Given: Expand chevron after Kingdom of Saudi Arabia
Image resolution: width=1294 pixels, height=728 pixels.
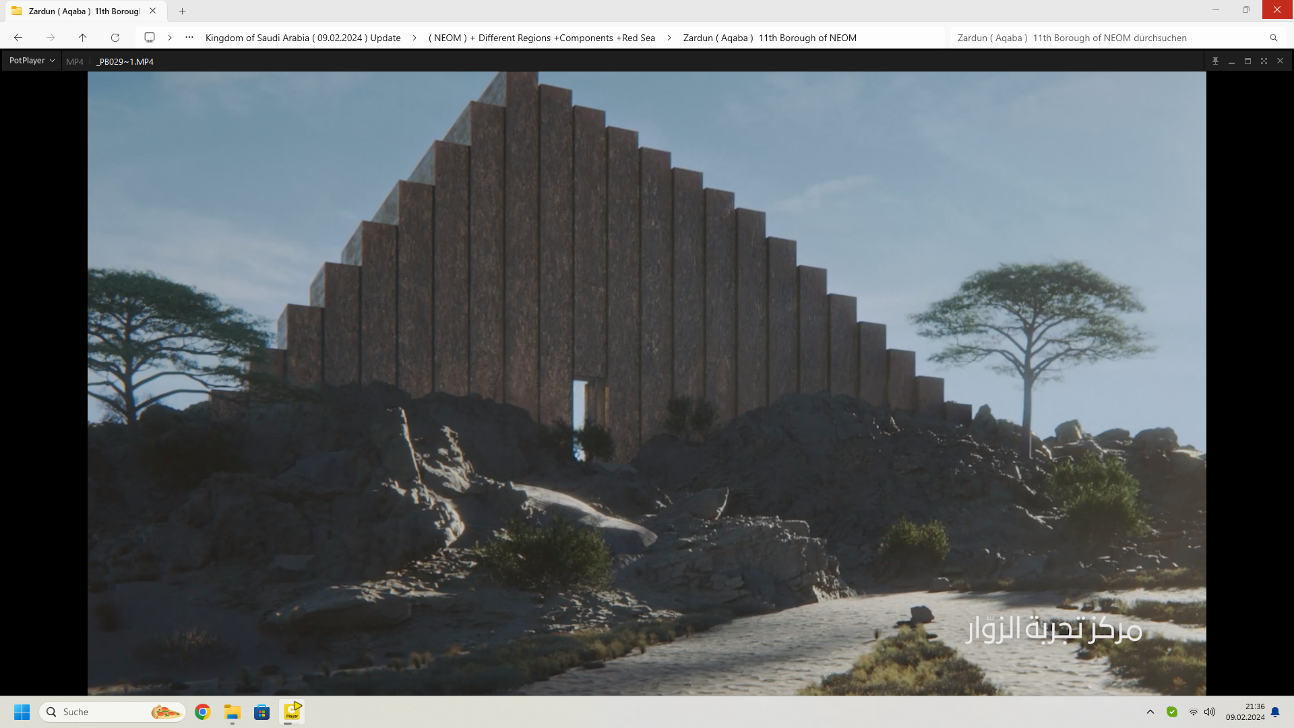Looking at the screenshot, I should pos(414,38).
